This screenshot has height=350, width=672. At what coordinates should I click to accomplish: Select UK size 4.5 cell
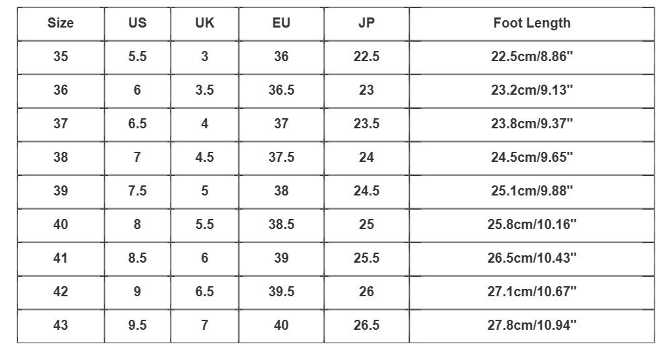pyautogui.click(x=204, y=158)
